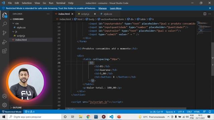
Task: Change end of line sequence CRLF
Action: click(189, 112)
